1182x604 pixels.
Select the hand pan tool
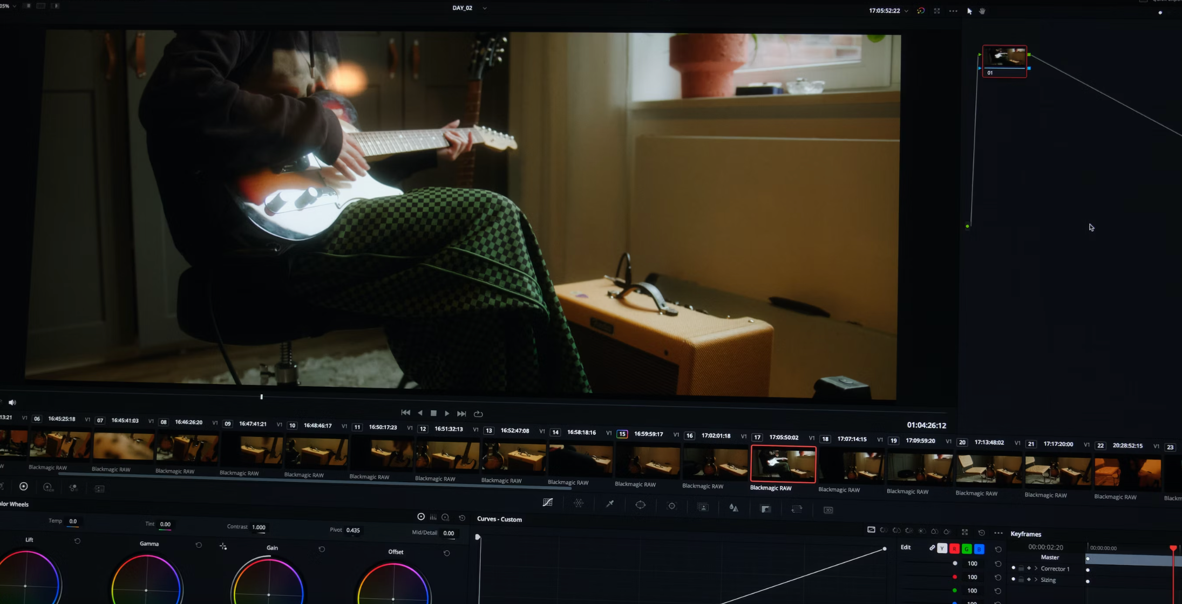(x=982, y=11)
